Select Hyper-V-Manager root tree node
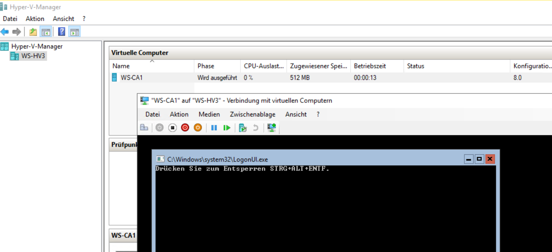Image resolution: width=552 pixels, height=252 pixels. 37,46
